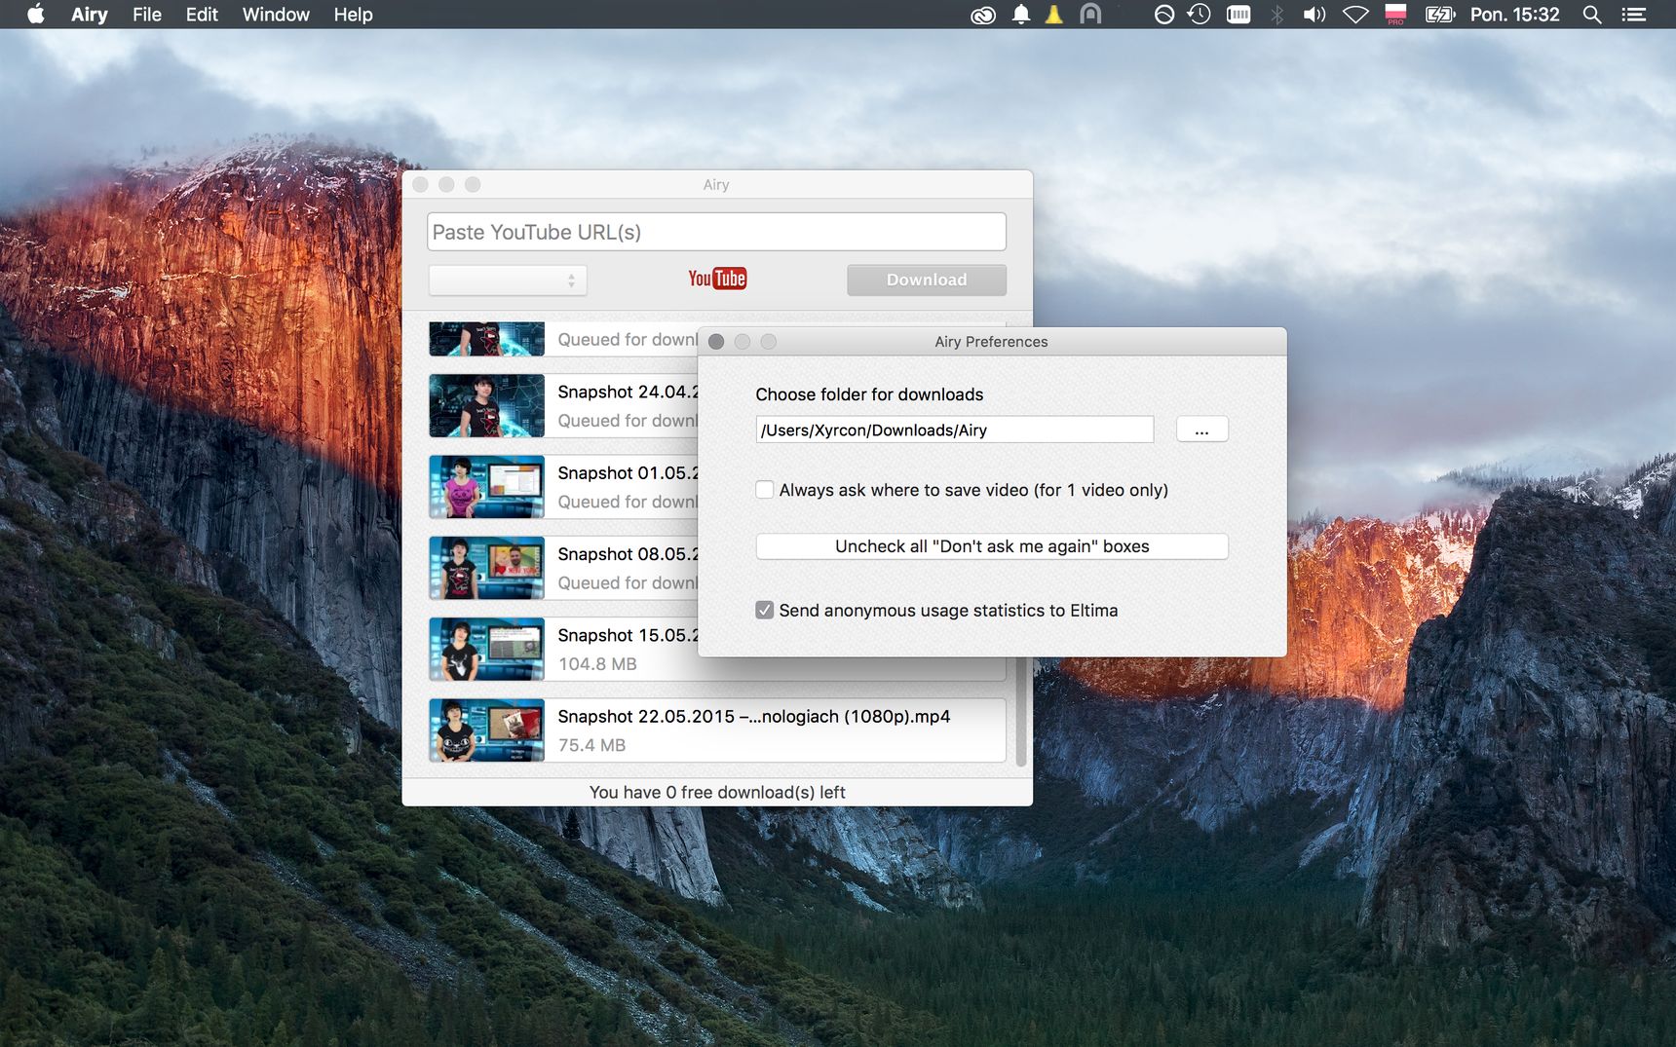
Task: Click the downloads folder path field
Action: 955,430
